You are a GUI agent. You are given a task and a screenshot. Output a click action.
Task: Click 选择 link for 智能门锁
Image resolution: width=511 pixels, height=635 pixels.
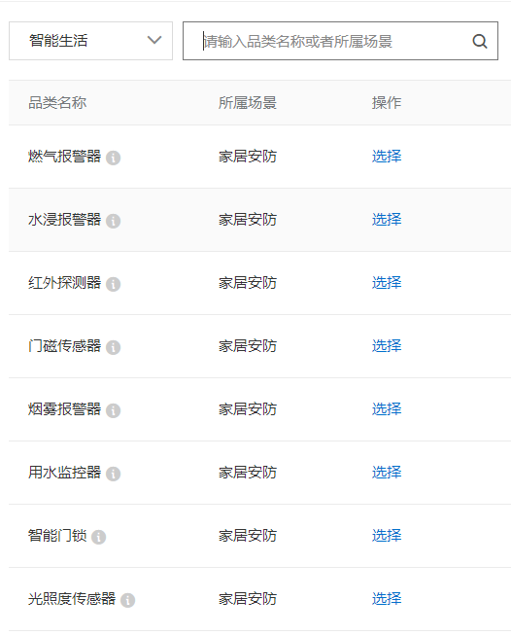387,536
